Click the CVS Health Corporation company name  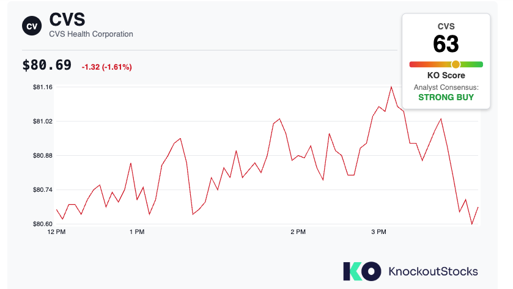click(x=91, y=34)
